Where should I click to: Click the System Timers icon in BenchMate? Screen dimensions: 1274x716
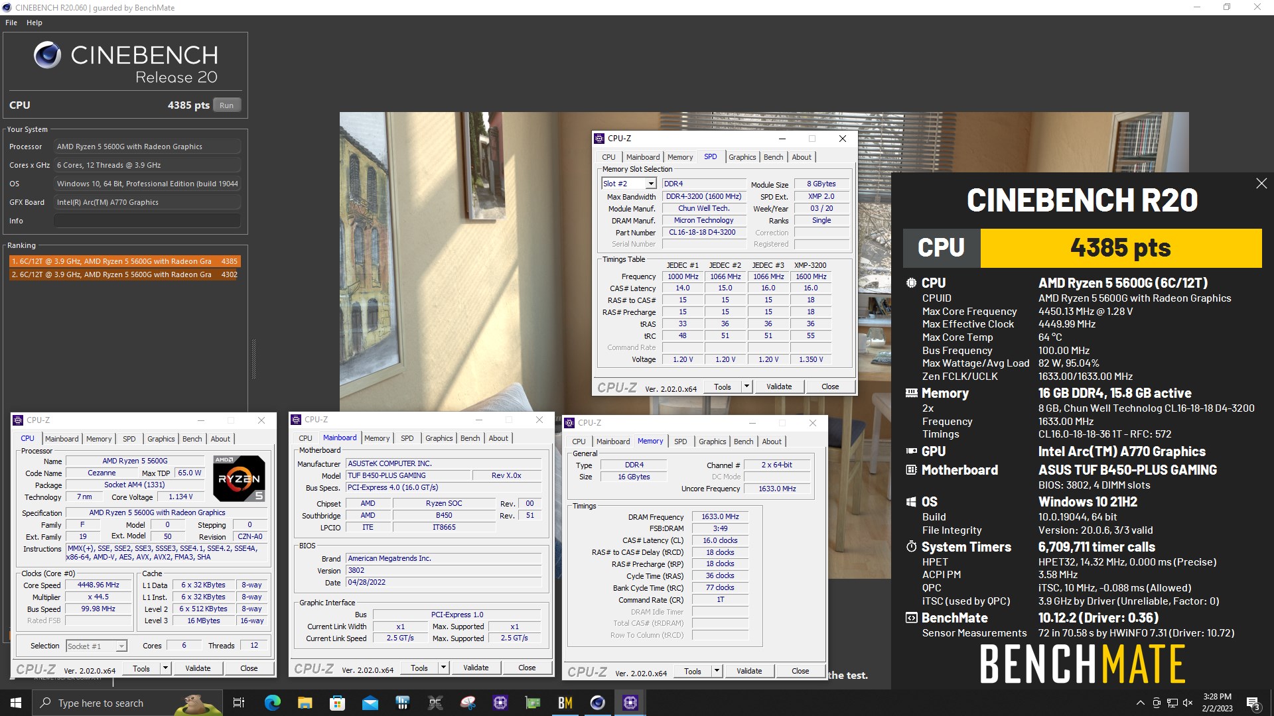912,547
